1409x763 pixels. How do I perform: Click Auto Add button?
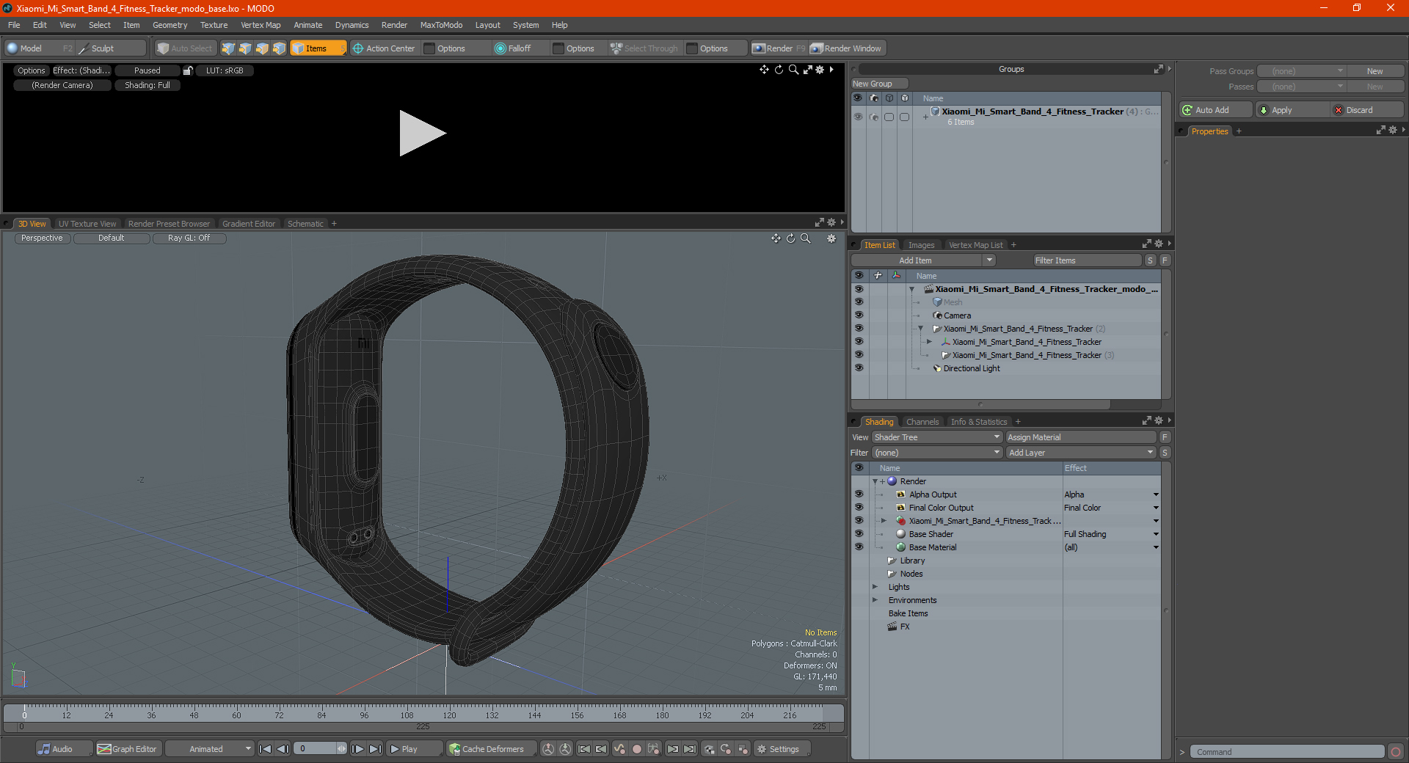(x=1215, y=110)
